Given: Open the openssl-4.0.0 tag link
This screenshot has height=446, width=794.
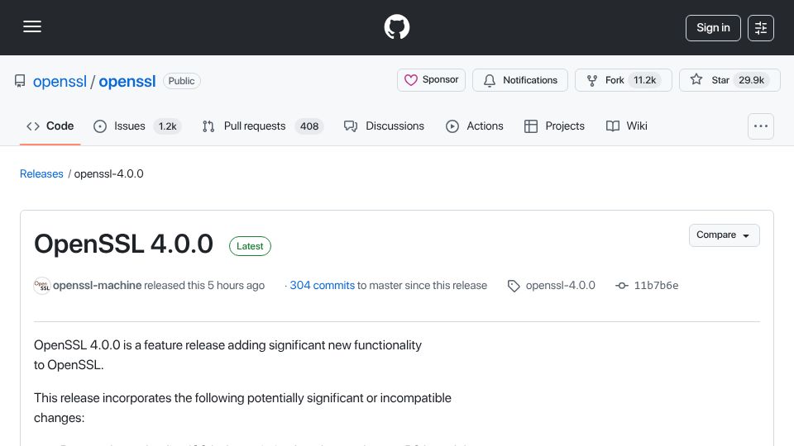Looking at the screenshot, I should [x=561, y=285].
